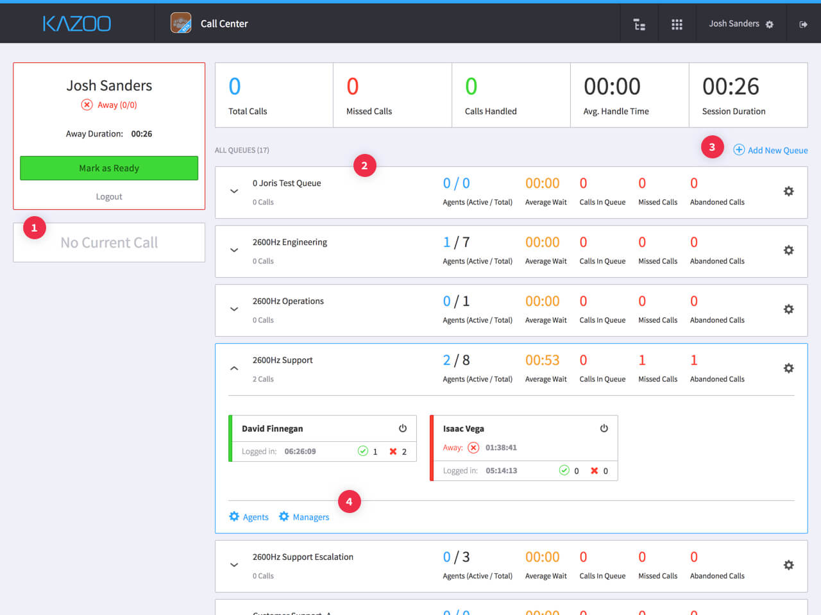Click the 2600Hz Engineering queue name

(x=290, y=242)
